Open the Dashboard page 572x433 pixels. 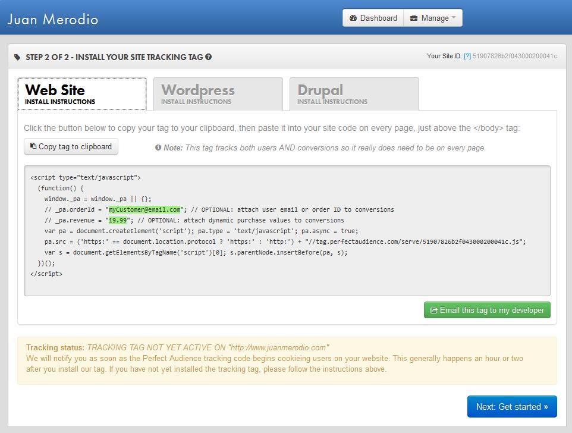point(373,18)
